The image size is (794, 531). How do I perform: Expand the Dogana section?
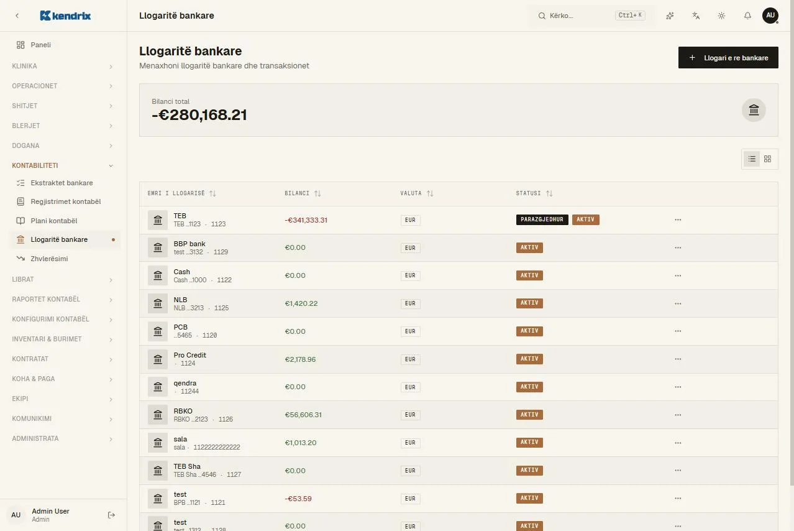[x=63, y=145]
